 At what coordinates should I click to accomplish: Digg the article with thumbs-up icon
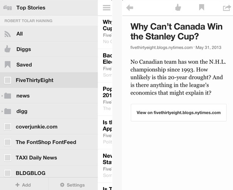(x=178, y=7)
